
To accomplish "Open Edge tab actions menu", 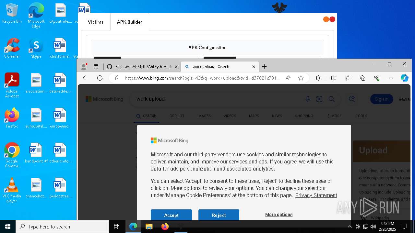I will click(x=96, y=67).
